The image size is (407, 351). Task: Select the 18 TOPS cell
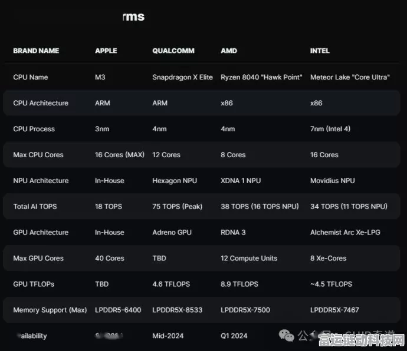point(109,207)
